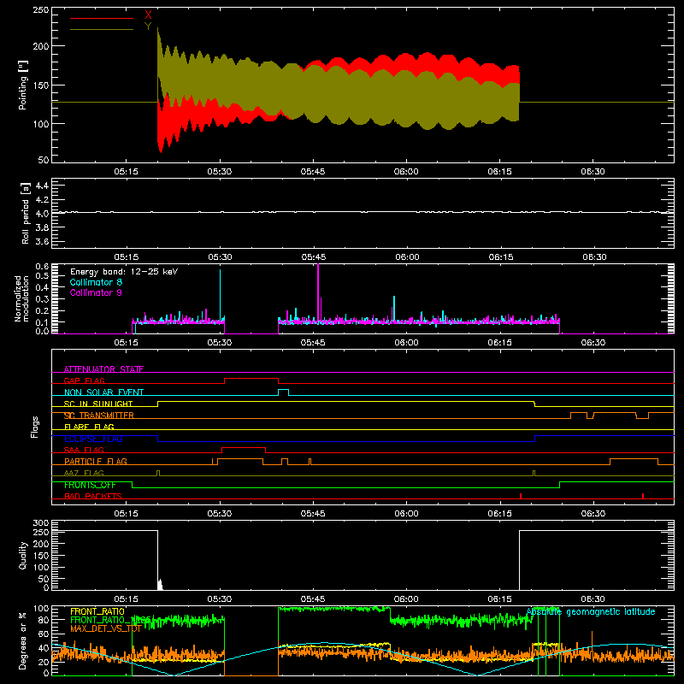
Task: Click the 'Roll period [s]' axis title
Action: 26,213
